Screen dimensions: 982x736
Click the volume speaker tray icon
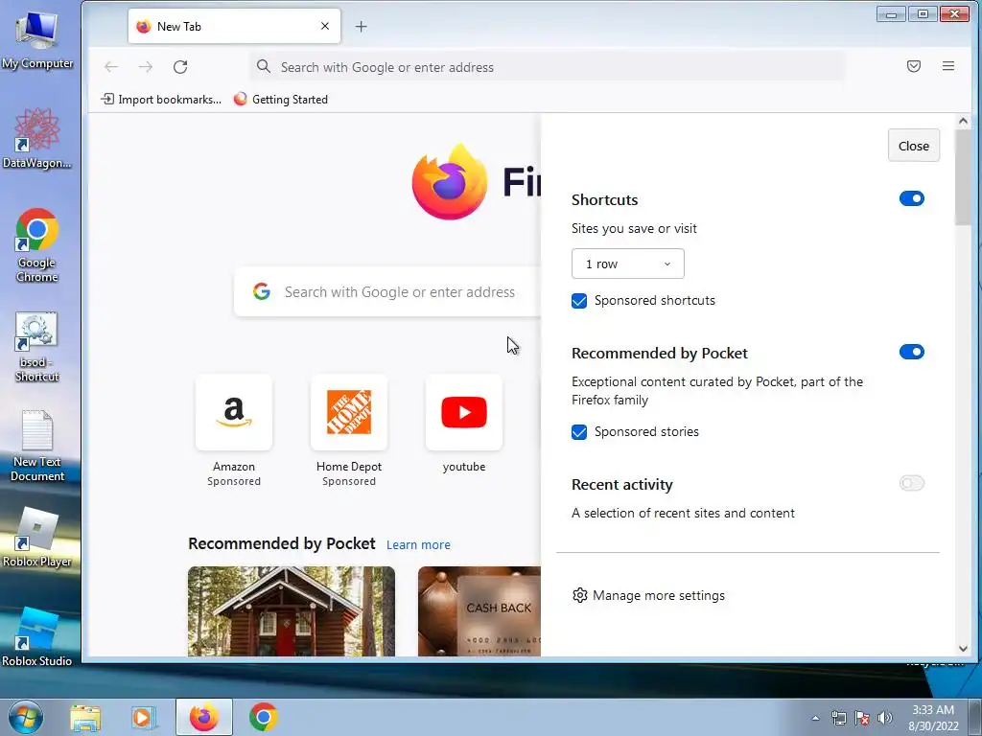coord(884,718)
